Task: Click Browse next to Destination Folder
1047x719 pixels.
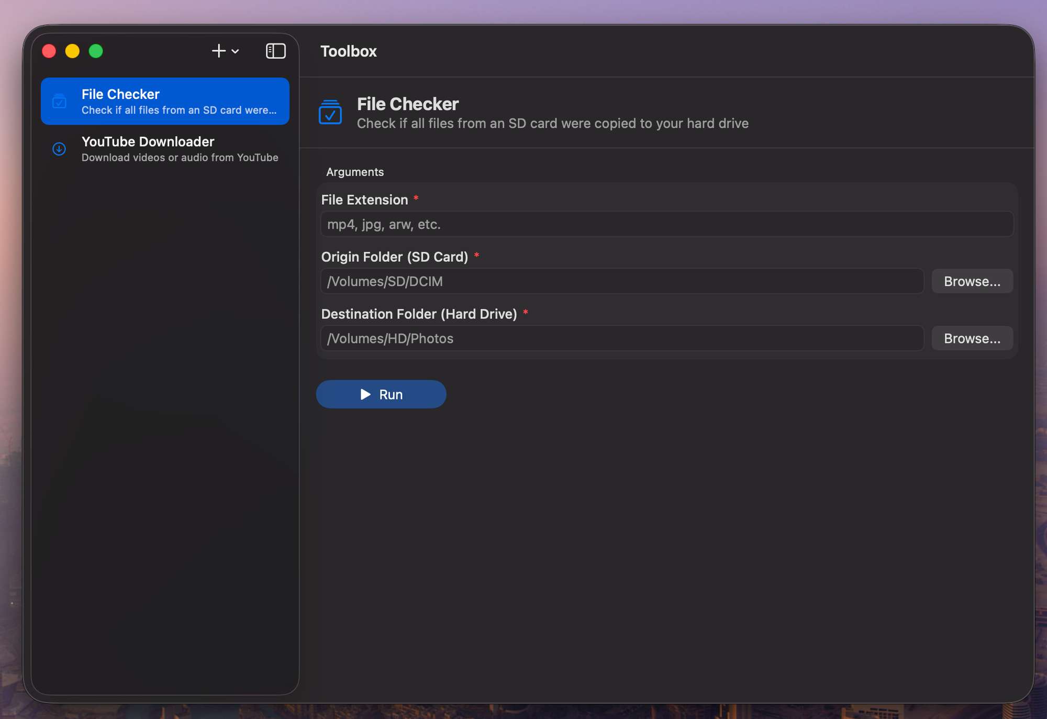Action: point(972,338)
